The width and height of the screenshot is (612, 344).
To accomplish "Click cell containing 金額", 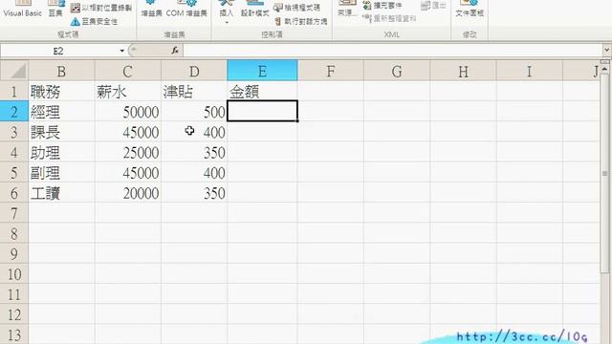I will coord(262,92).
